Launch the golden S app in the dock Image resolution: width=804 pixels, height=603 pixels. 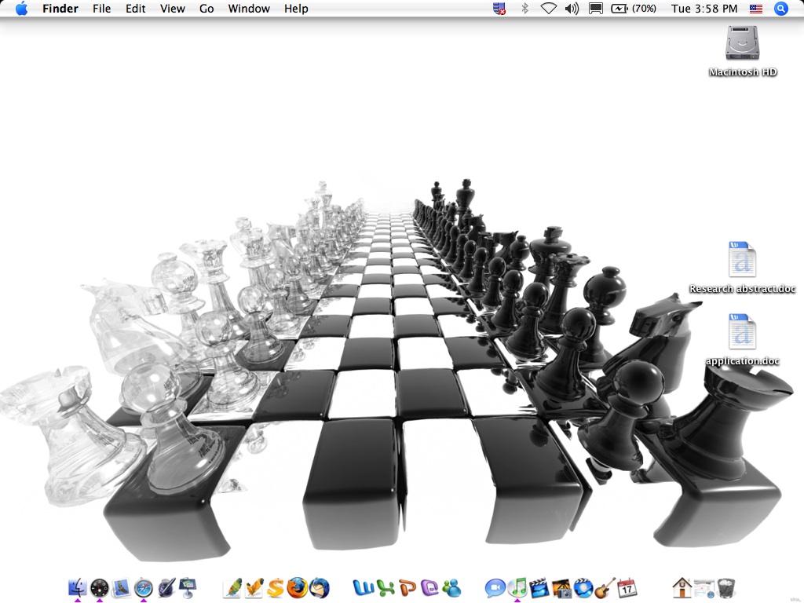(x=276, y=587)
